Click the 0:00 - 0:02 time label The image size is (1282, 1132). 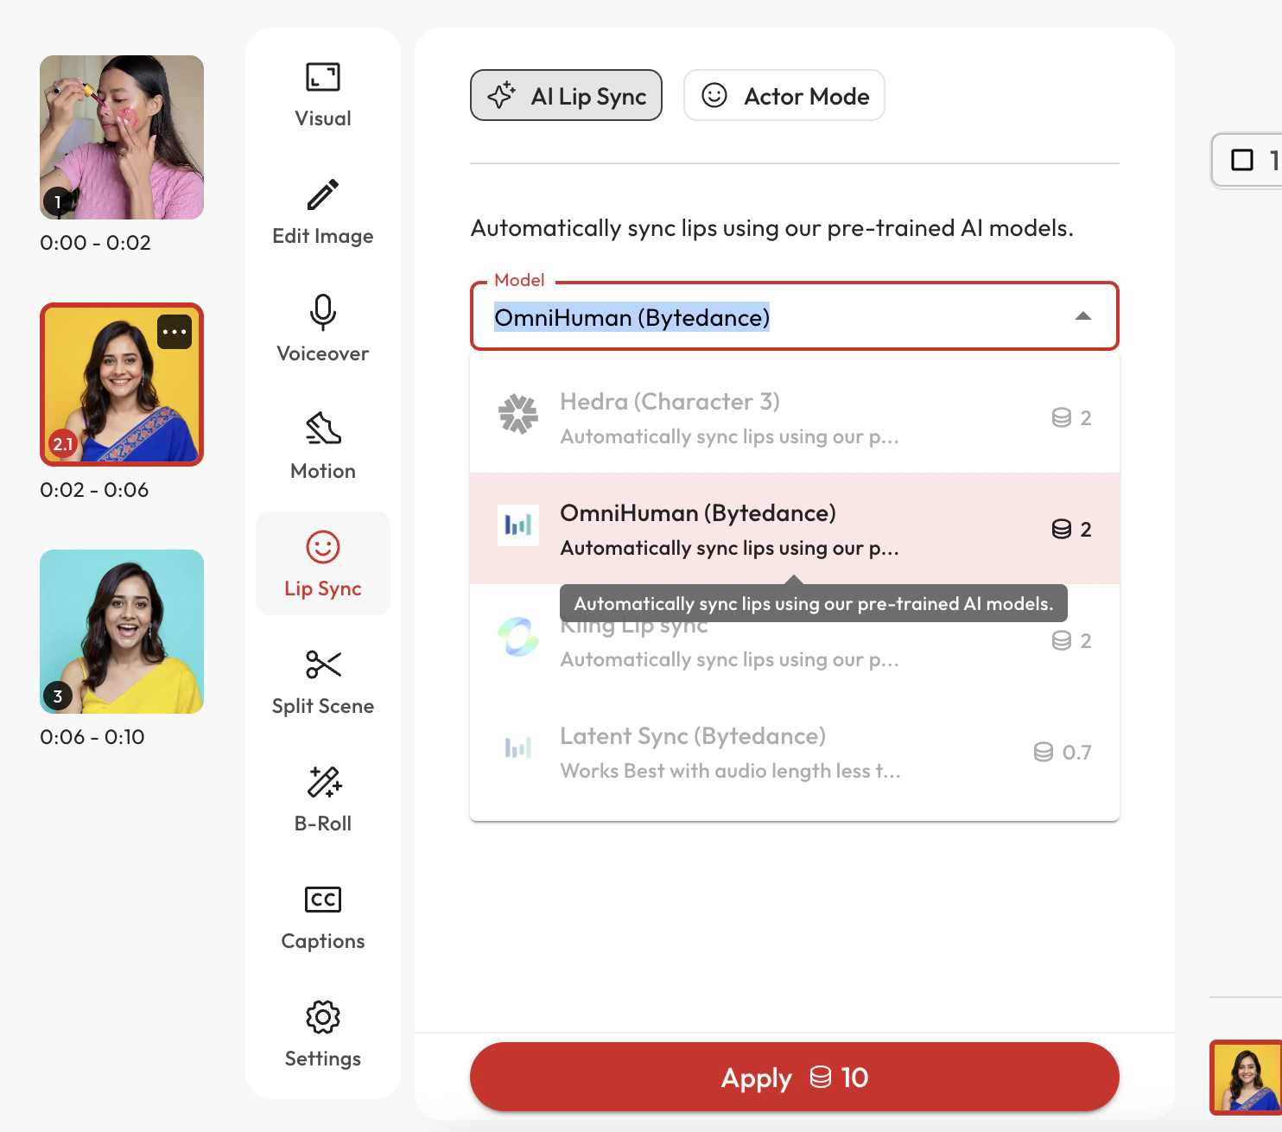coord(95,243)
